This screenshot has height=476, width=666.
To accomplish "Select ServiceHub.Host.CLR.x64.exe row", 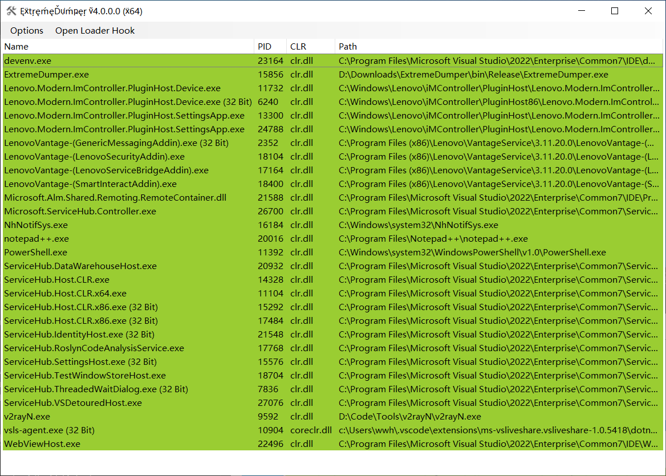I will coord(332,294).
